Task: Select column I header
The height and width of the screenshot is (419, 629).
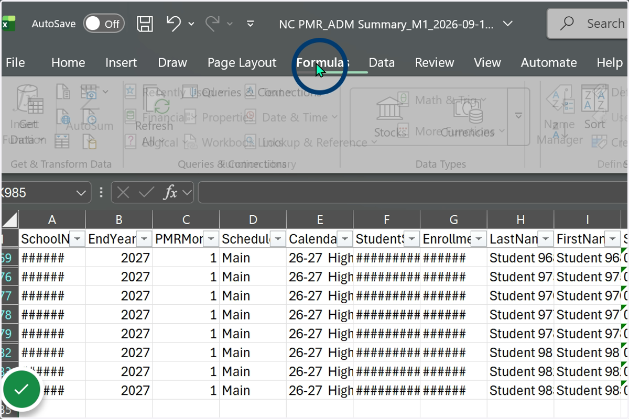Action: tap(588, 219)
